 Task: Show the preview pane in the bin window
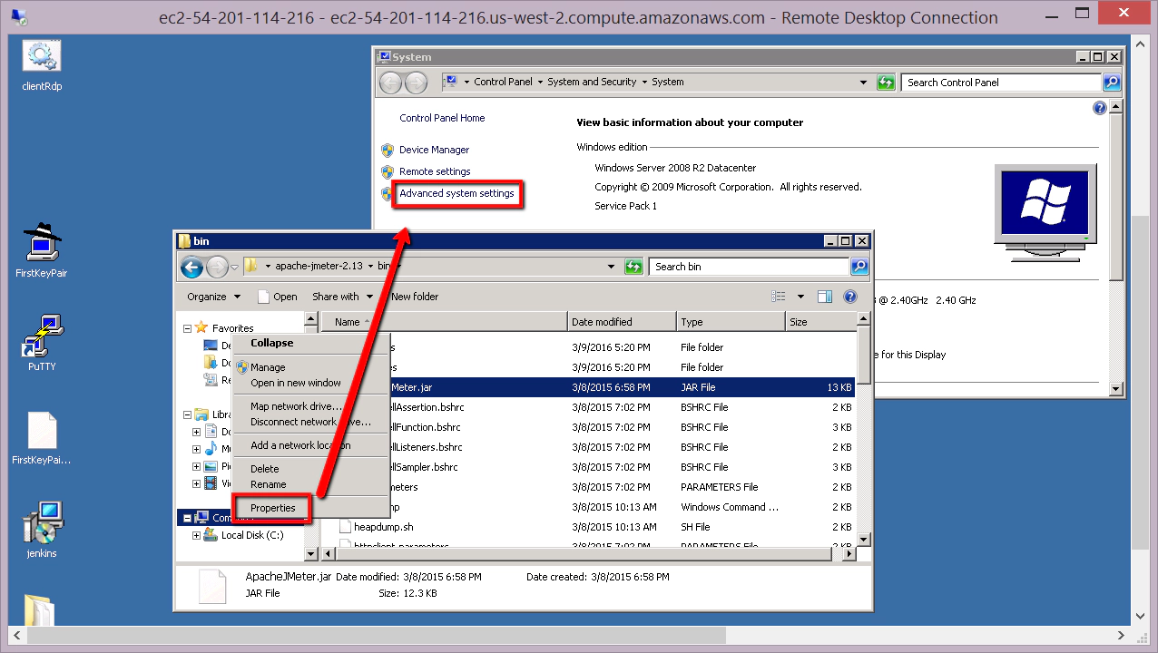(825, 297)
